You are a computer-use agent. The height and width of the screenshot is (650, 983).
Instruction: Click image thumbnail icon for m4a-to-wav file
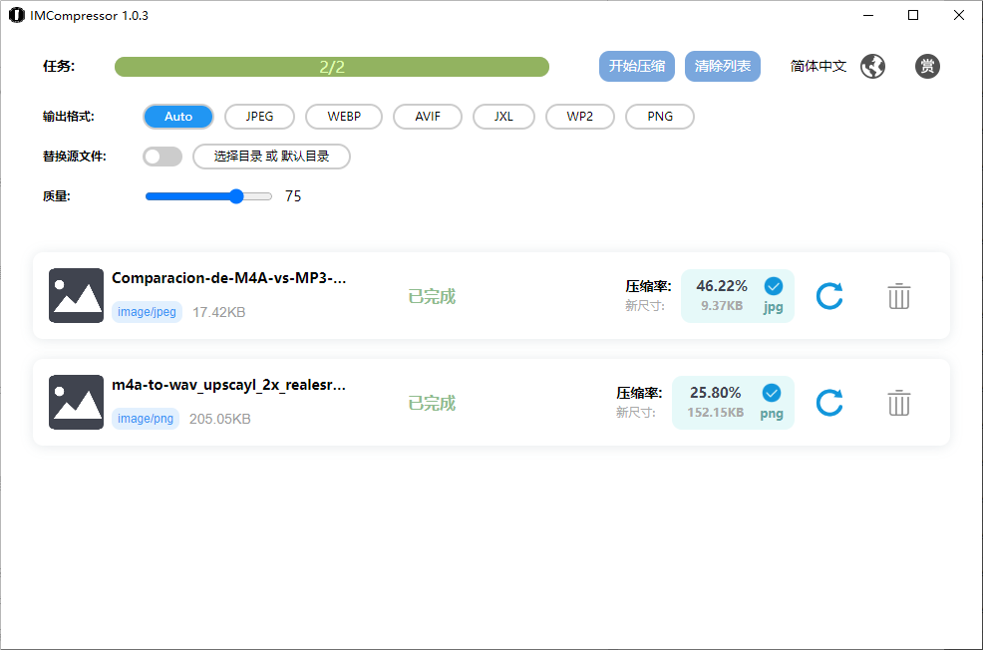point(76,402)
